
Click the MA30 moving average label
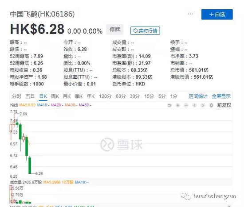(71, 105)
